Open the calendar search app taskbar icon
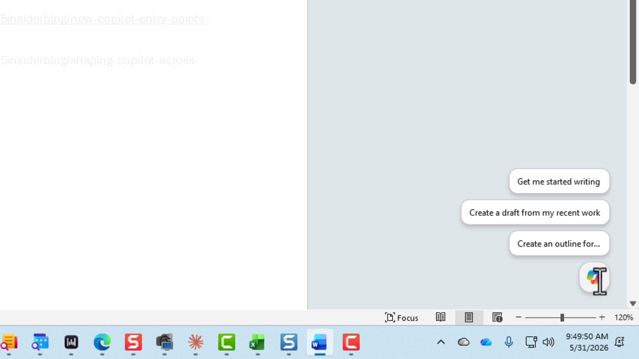This screenshot has height=359, width=639. 40,342
